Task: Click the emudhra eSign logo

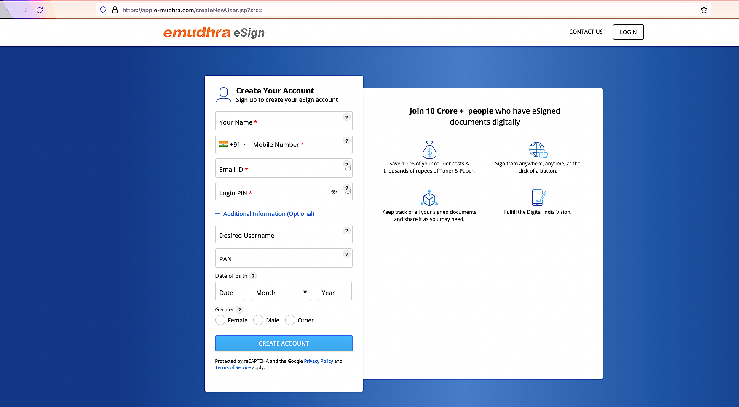Action: tap(214, 32)
